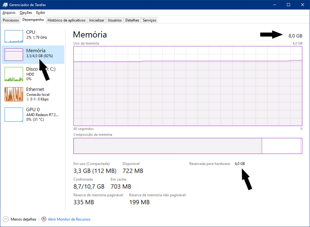Collapse view with Menos detalhes chevron
This screenshot has width=310, height=227.
point(6,219)
